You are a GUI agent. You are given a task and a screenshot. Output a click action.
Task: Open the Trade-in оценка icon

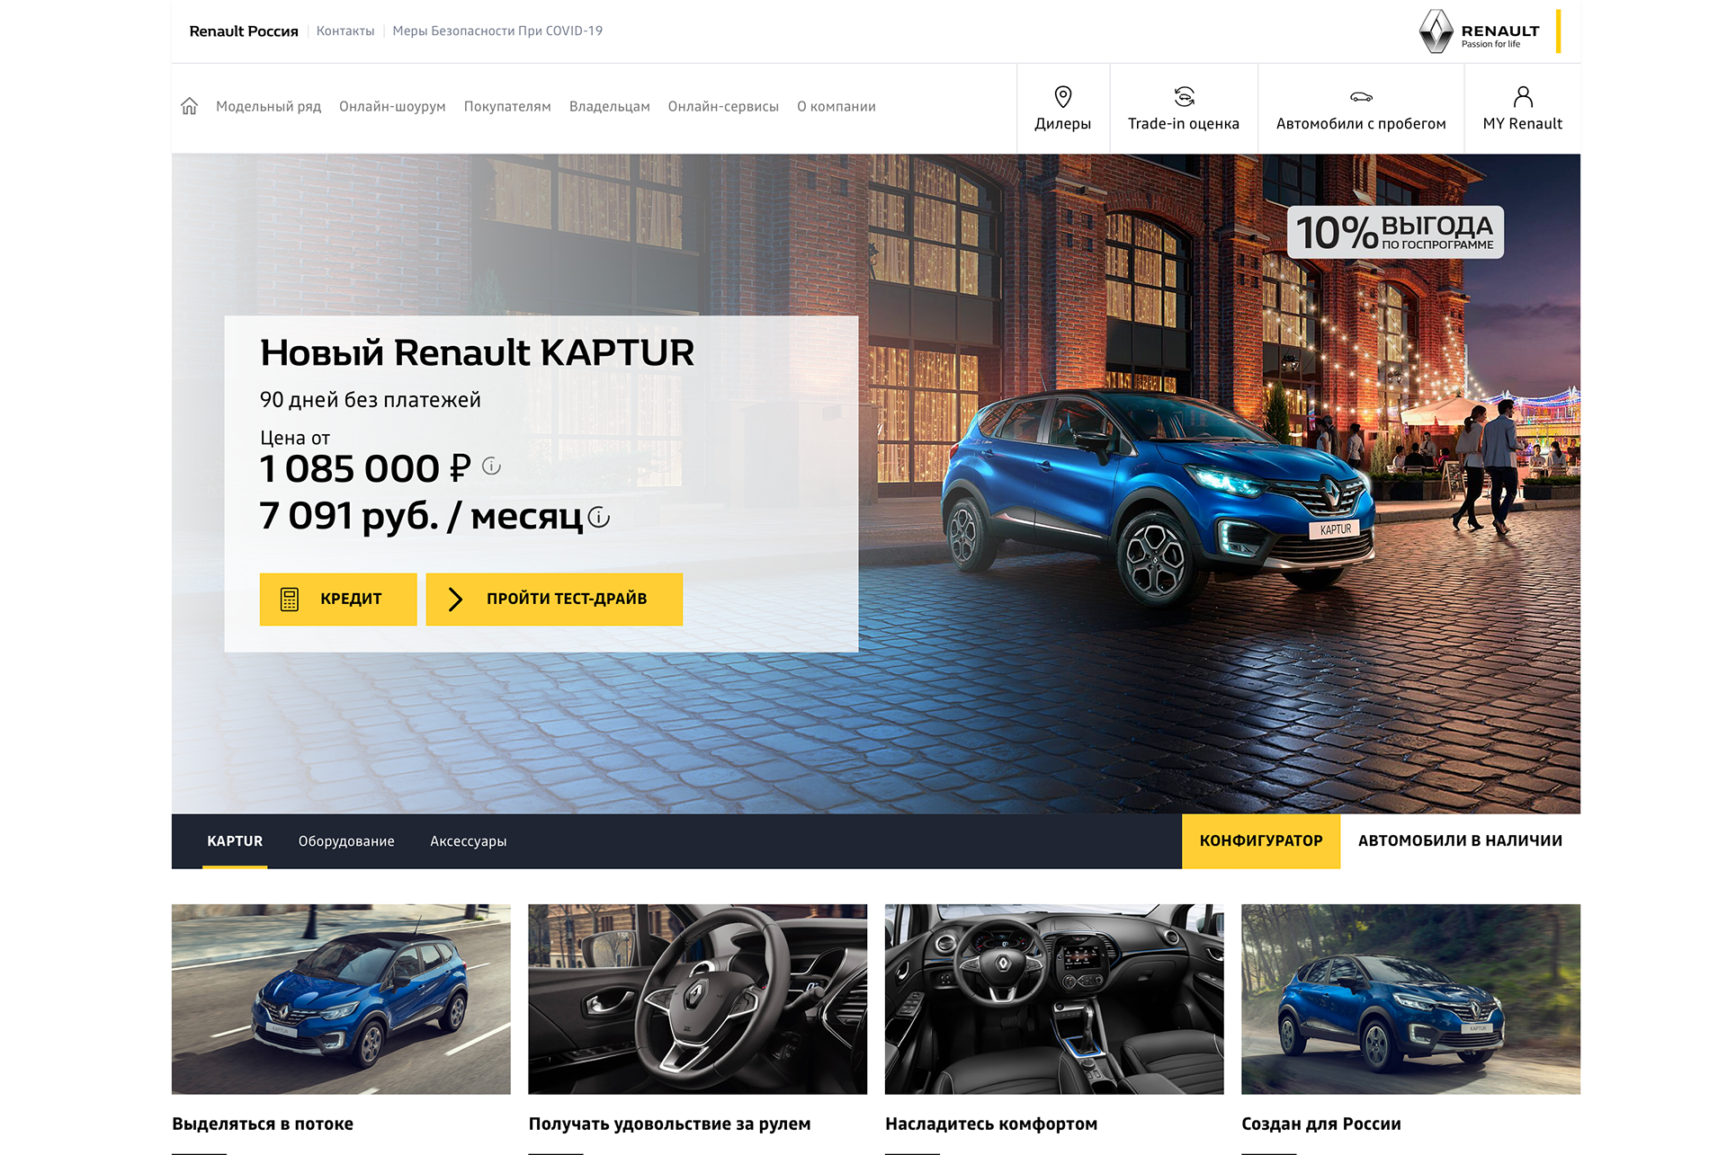1184,96
